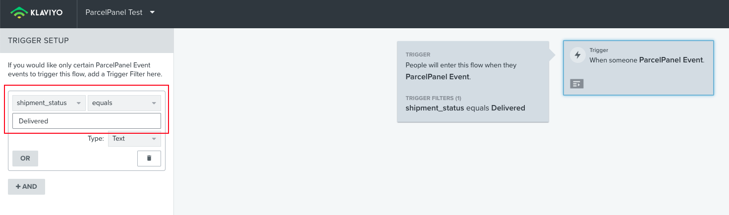Click the Delivered value input field
This screenshot has height=215, width=729.
point(87,121)
